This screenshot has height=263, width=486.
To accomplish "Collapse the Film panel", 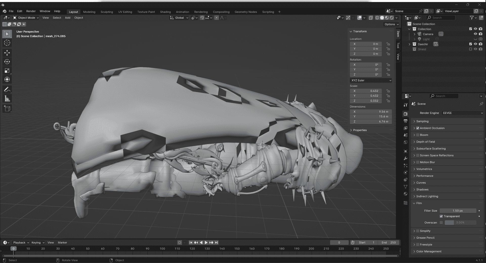I will [x=419, y=203].
